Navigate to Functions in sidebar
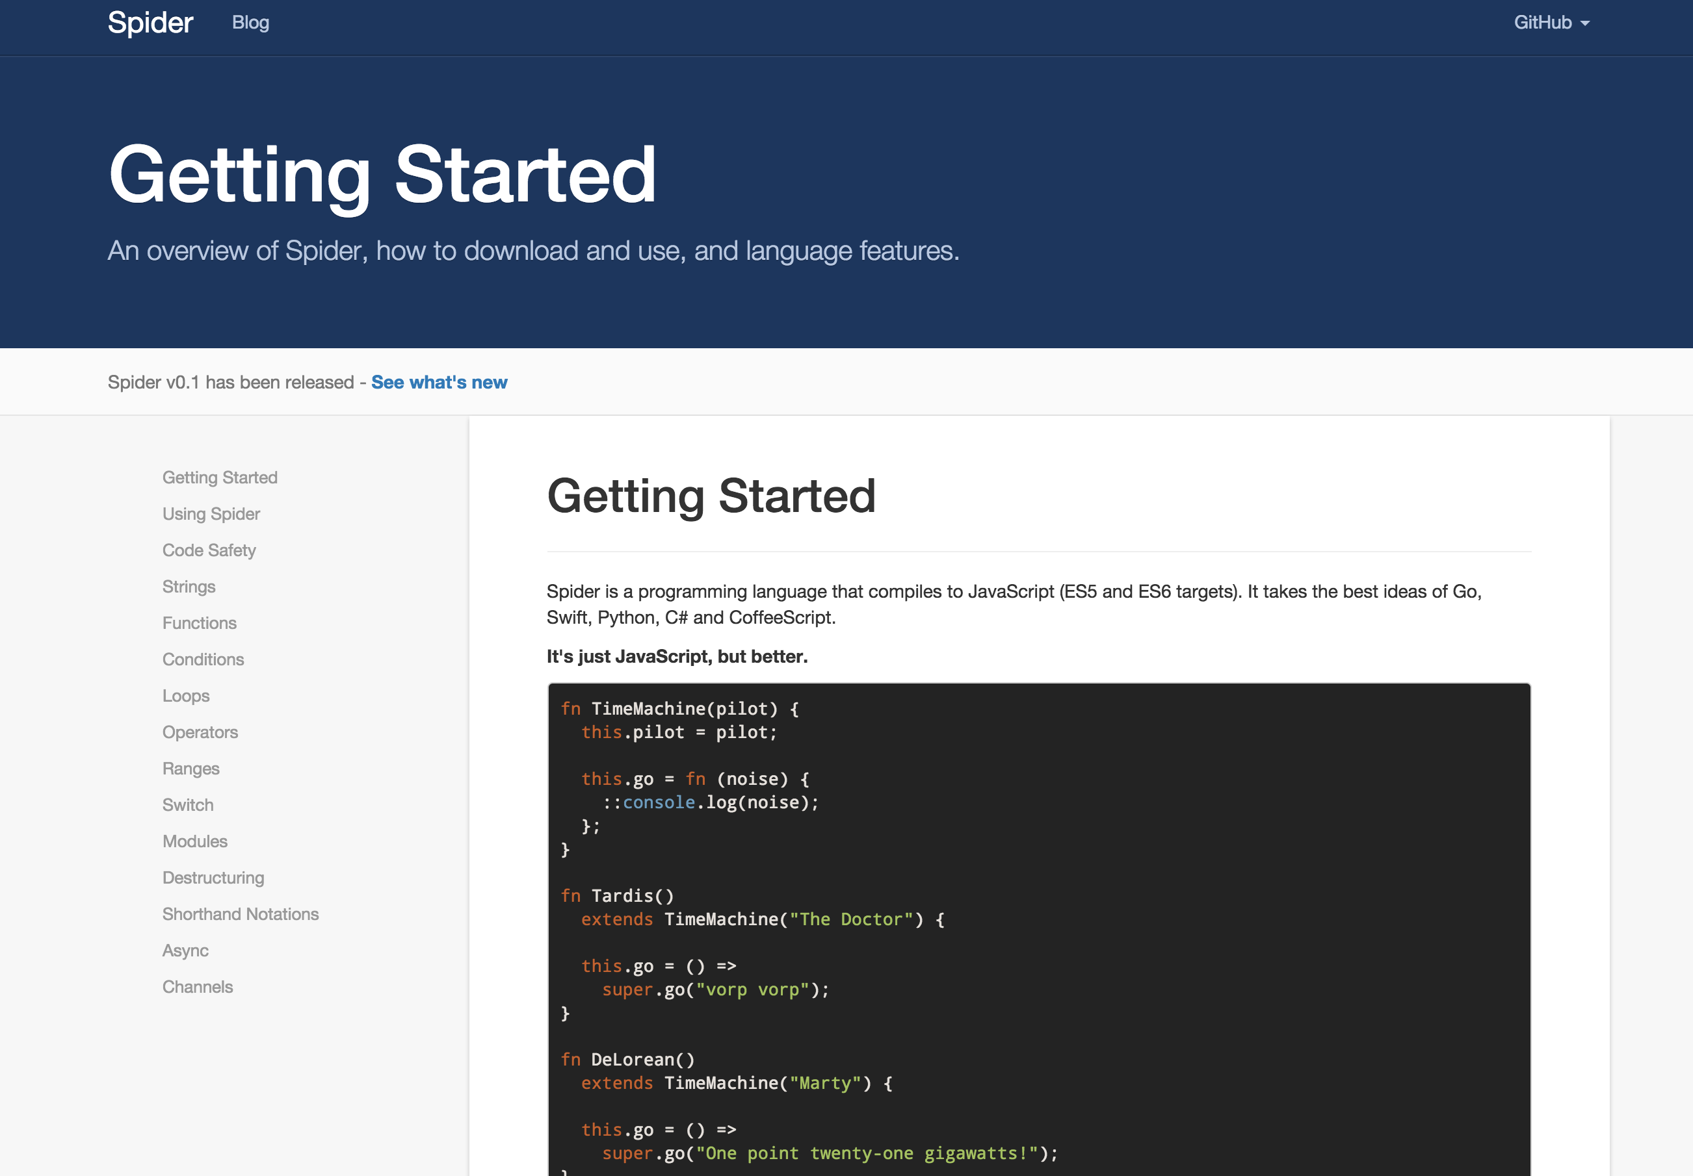1693x1176 pixels. (x=199, y=623)
